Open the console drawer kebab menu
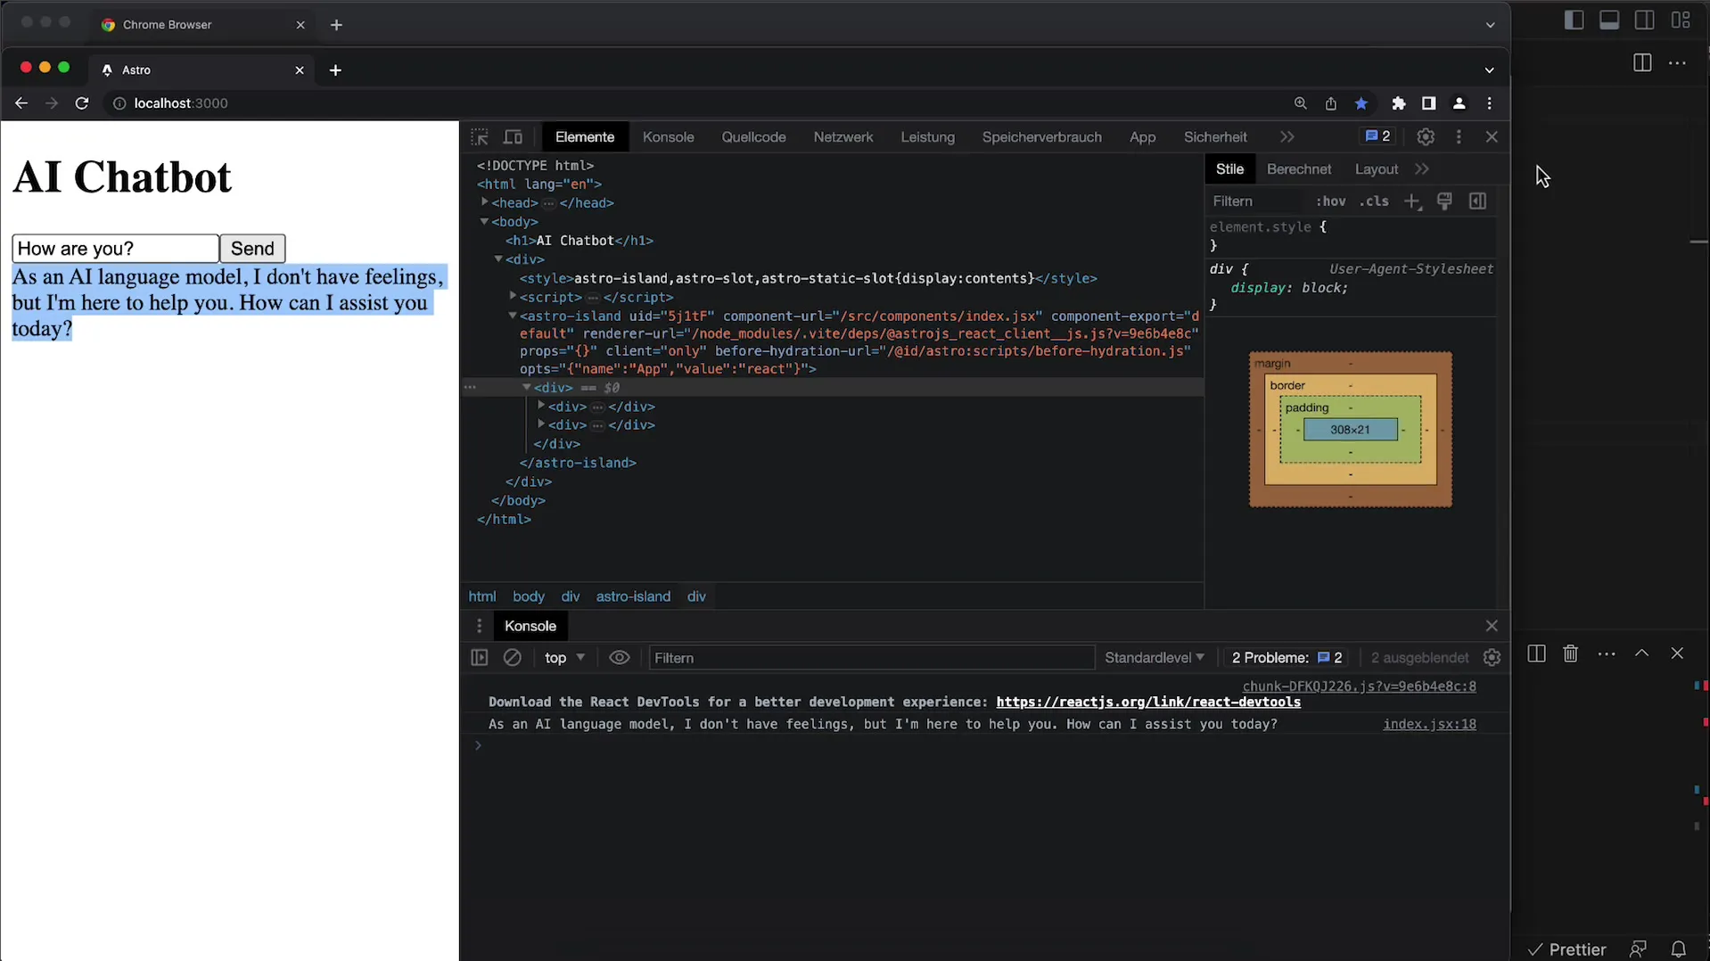 pyautogui.click(x=479, y=626)
